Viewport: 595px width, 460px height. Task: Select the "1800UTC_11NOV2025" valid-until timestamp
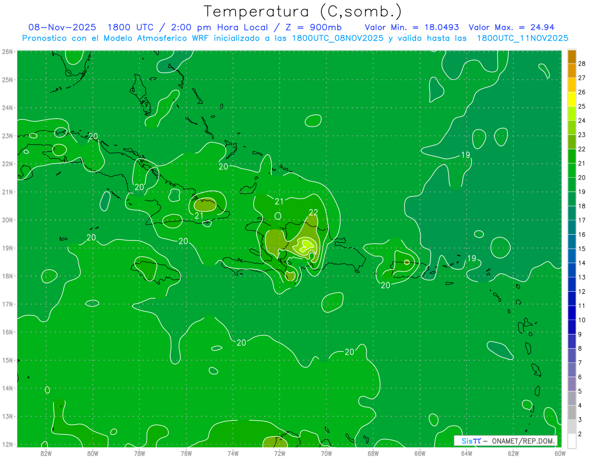pyautogui.click(x=522, y=38)
